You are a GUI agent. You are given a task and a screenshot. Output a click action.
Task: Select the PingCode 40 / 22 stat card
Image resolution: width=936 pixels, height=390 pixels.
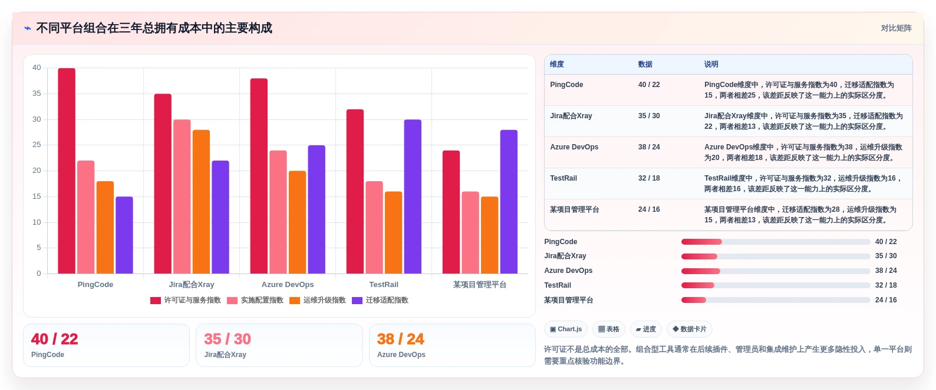point(106,345)
